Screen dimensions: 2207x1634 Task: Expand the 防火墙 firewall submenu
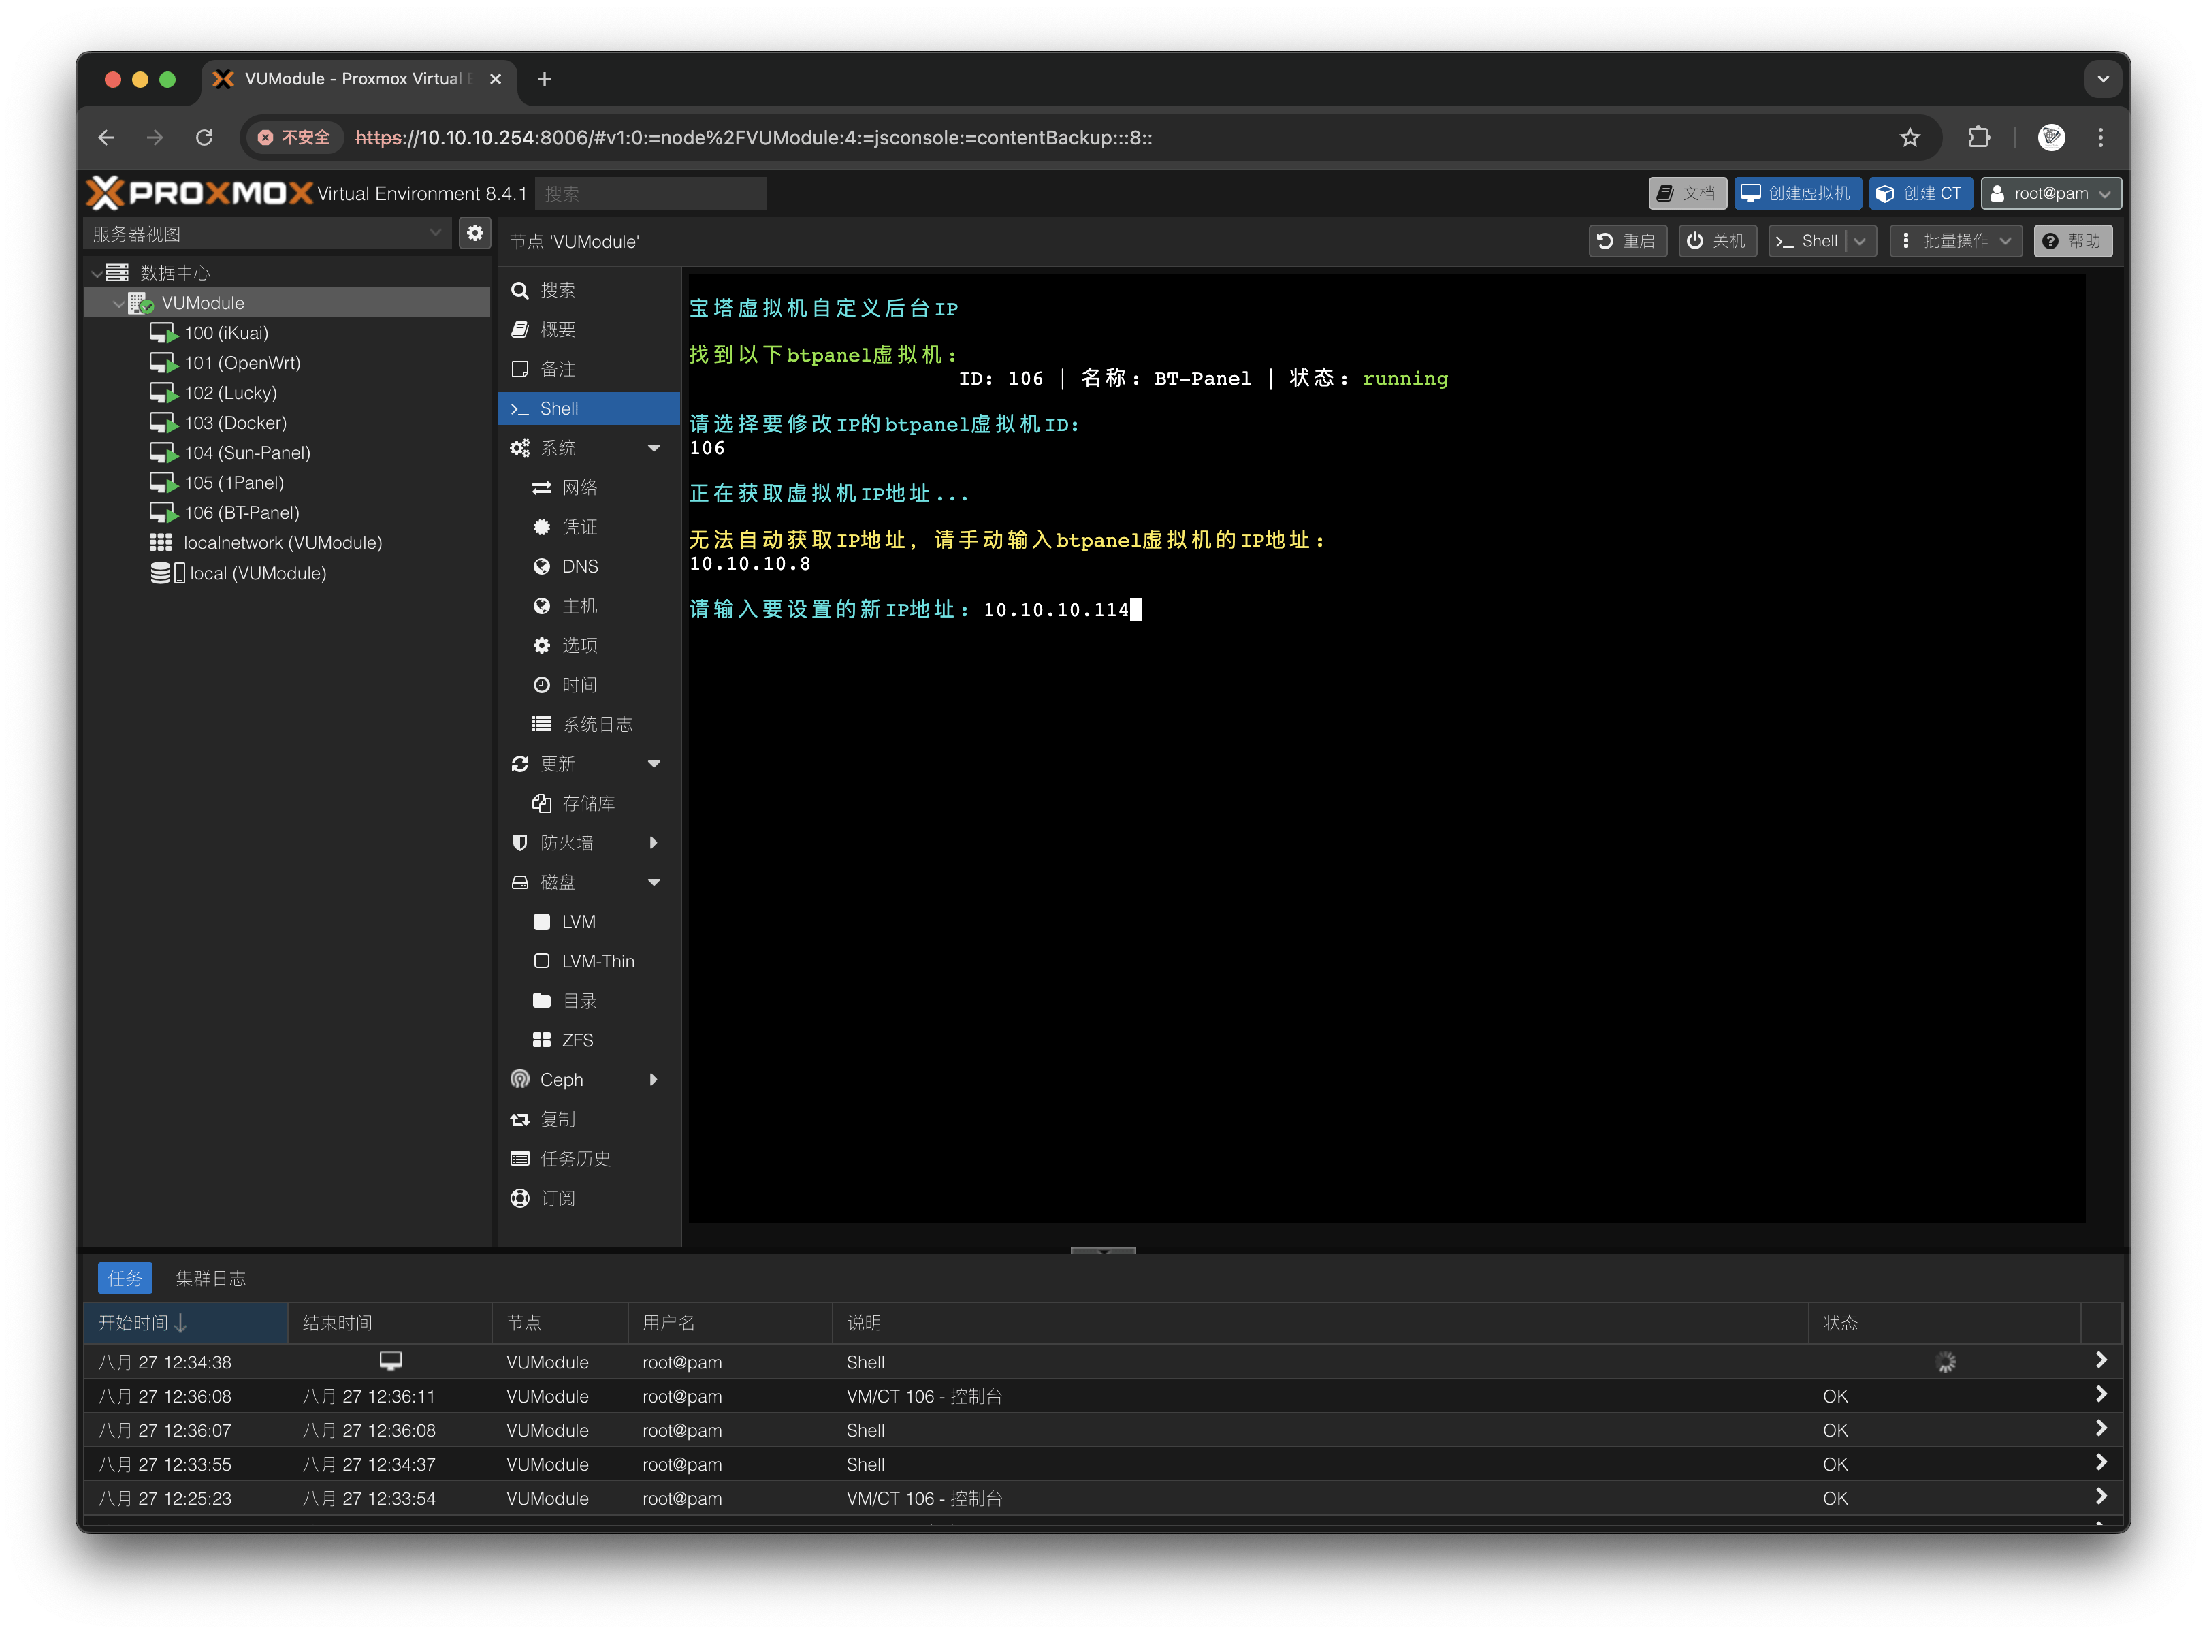pos(654,843)
